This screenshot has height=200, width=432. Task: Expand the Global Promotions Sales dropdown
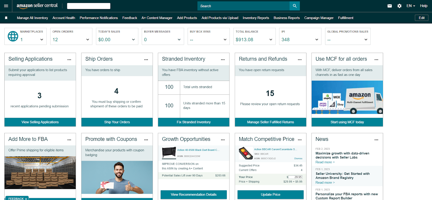coord(366,40)
